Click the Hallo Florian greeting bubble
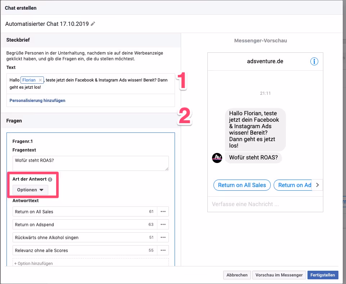 click(255, 129)
